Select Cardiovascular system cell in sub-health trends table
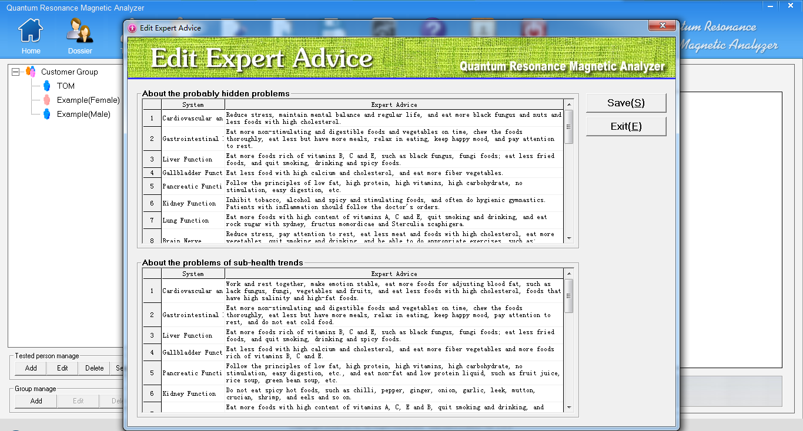 (193, 291)
